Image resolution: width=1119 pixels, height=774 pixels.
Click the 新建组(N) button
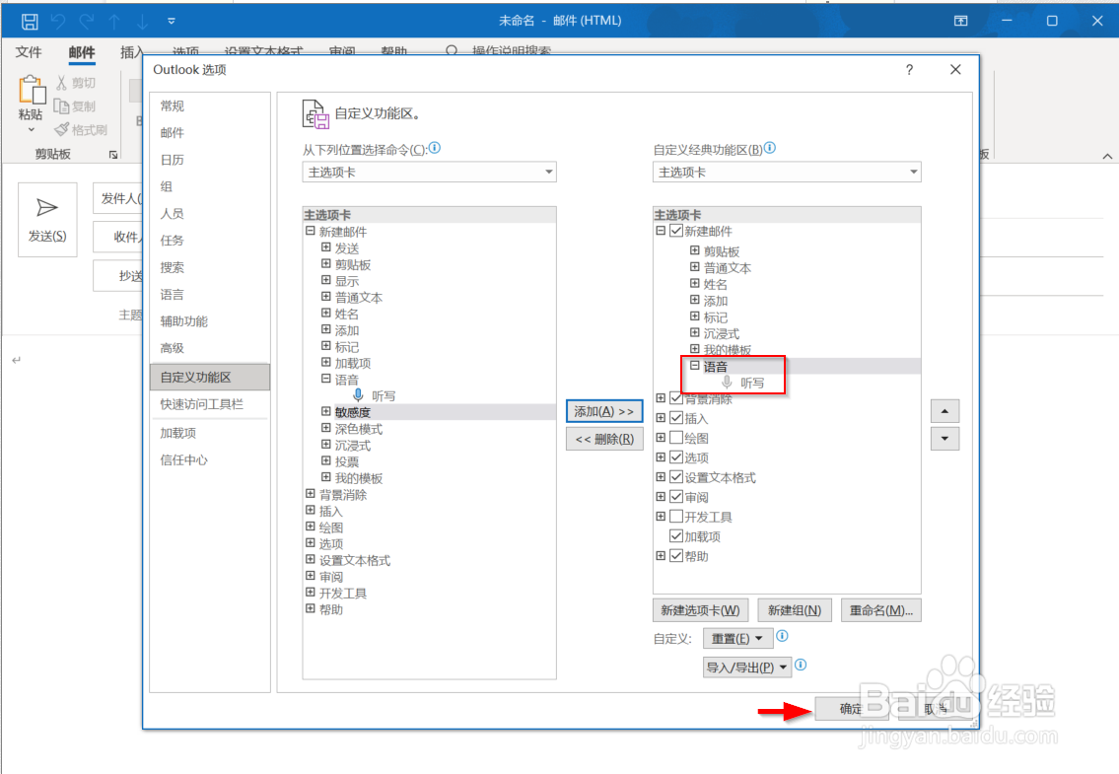795,610
